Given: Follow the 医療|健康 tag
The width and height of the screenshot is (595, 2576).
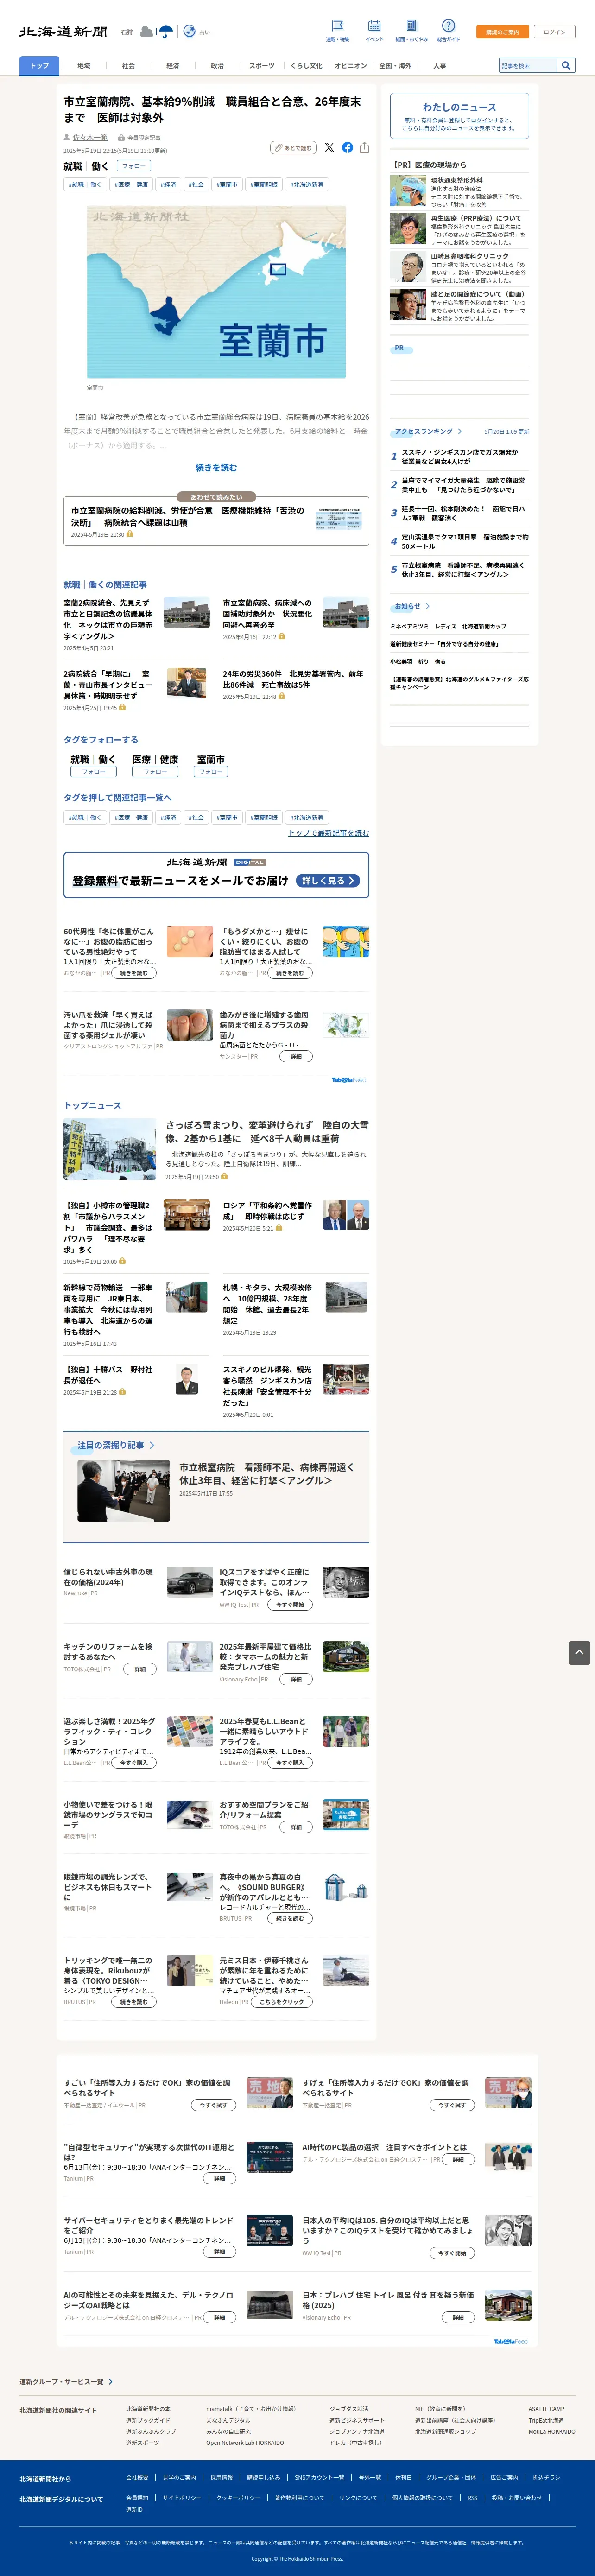Looking at the screenshot, I should pyautogui.click(x=154, y=772).
